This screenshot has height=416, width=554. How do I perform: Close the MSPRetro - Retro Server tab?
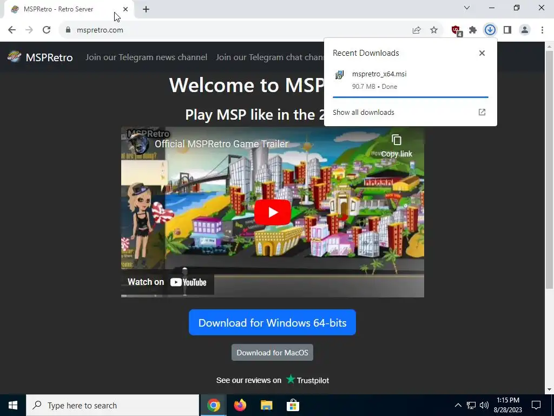pos(126,9)
